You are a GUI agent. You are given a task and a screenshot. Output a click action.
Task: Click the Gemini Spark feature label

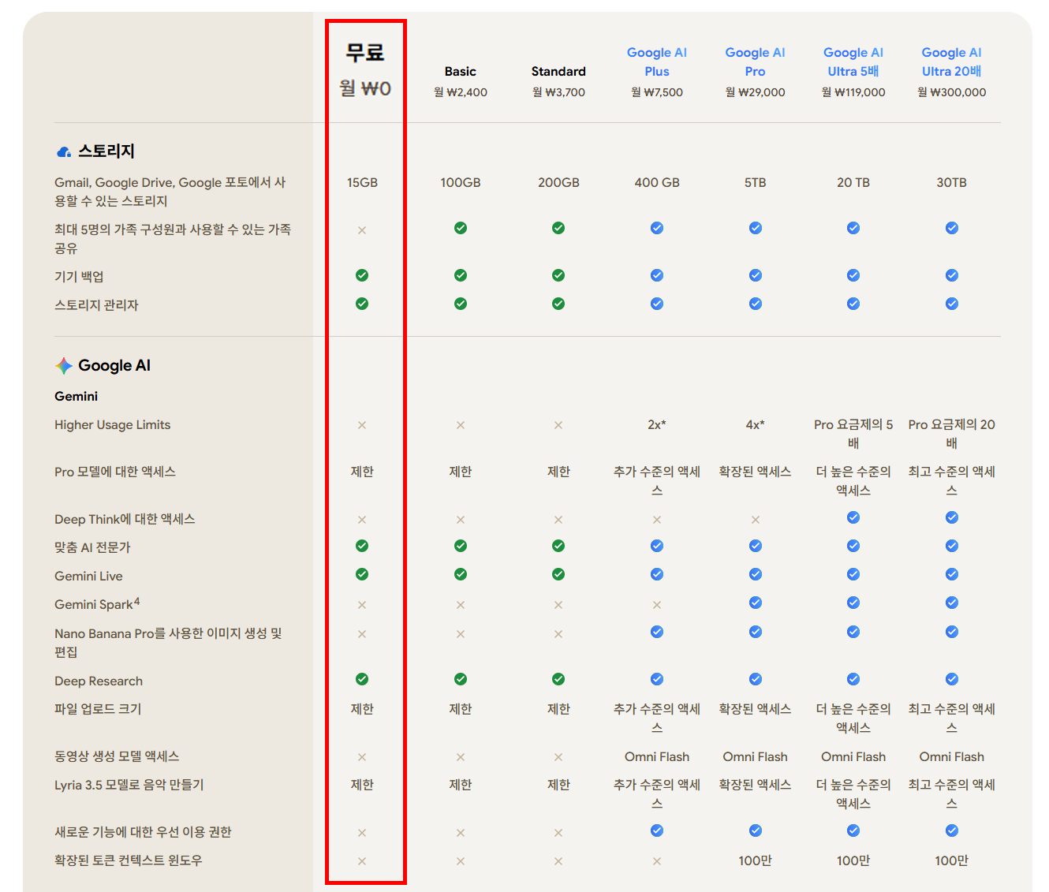[97, 603]
